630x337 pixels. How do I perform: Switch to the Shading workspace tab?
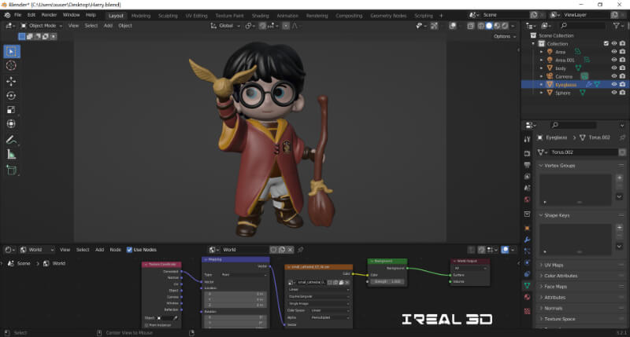[260, 16]
